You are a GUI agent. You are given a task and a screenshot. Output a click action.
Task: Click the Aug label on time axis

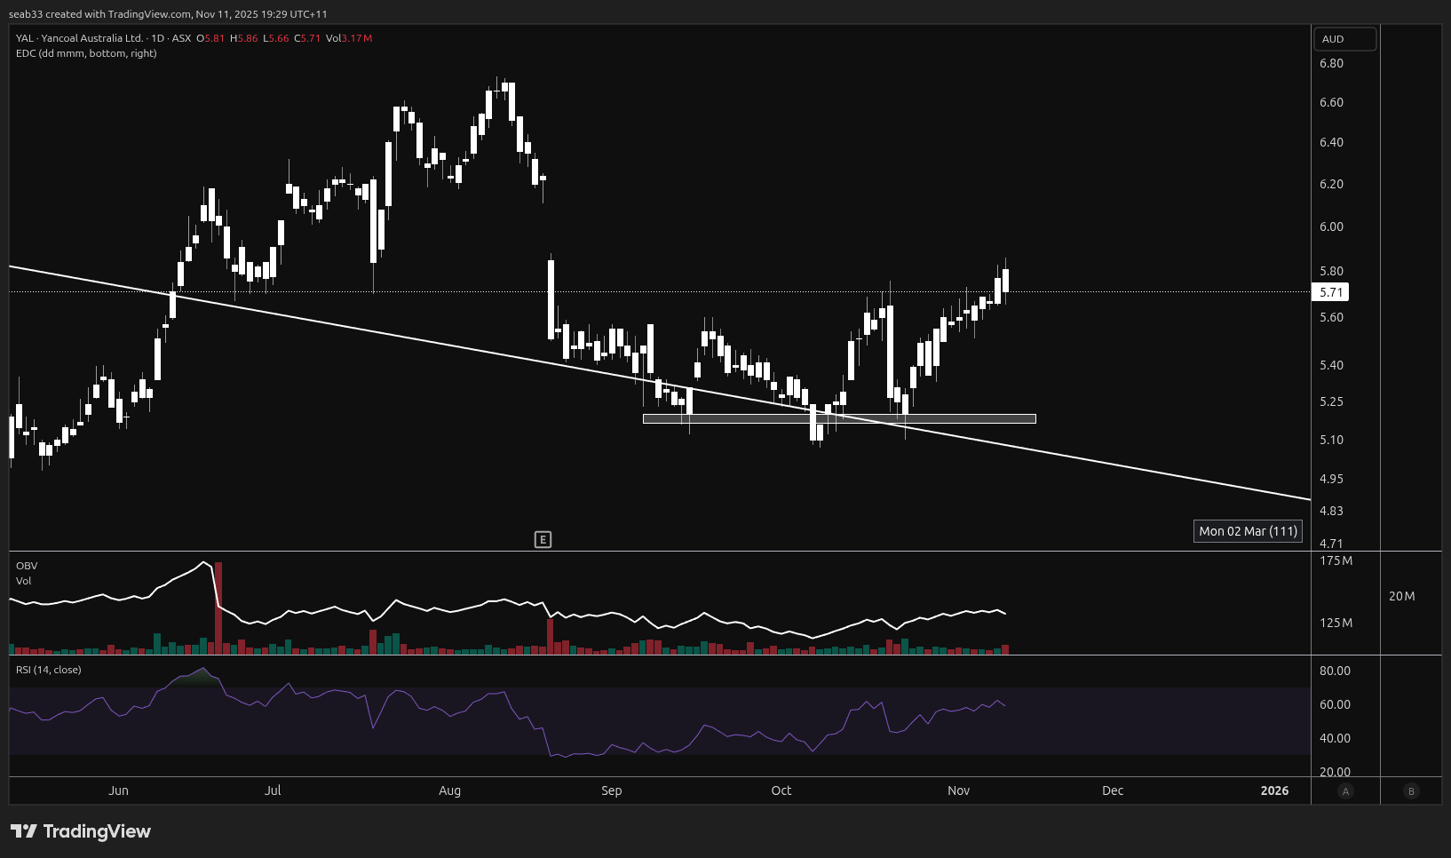[449, 790]
